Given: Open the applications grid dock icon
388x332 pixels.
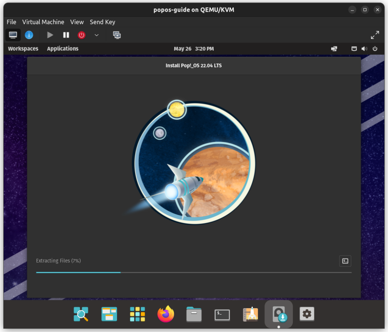Looking at the screenshot, I should [x=137, y=314].
